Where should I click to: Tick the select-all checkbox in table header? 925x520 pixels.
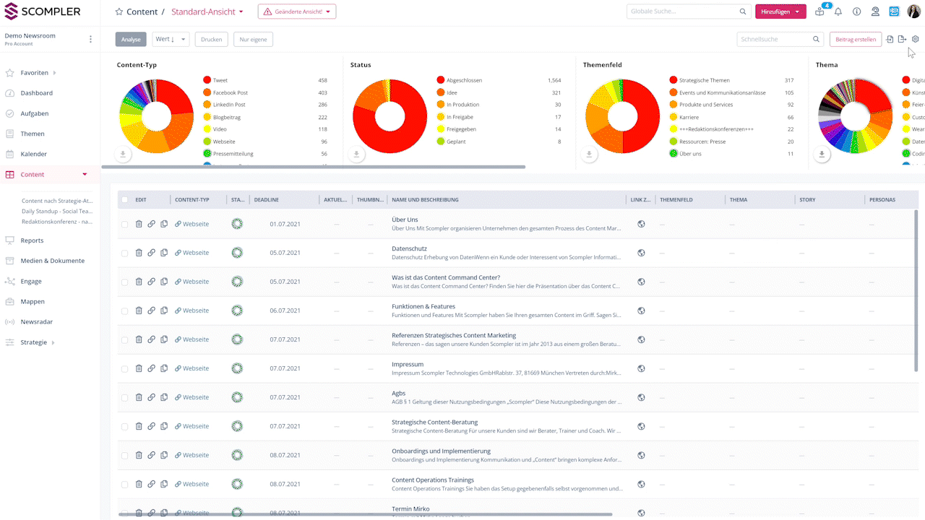coord(124,200)
